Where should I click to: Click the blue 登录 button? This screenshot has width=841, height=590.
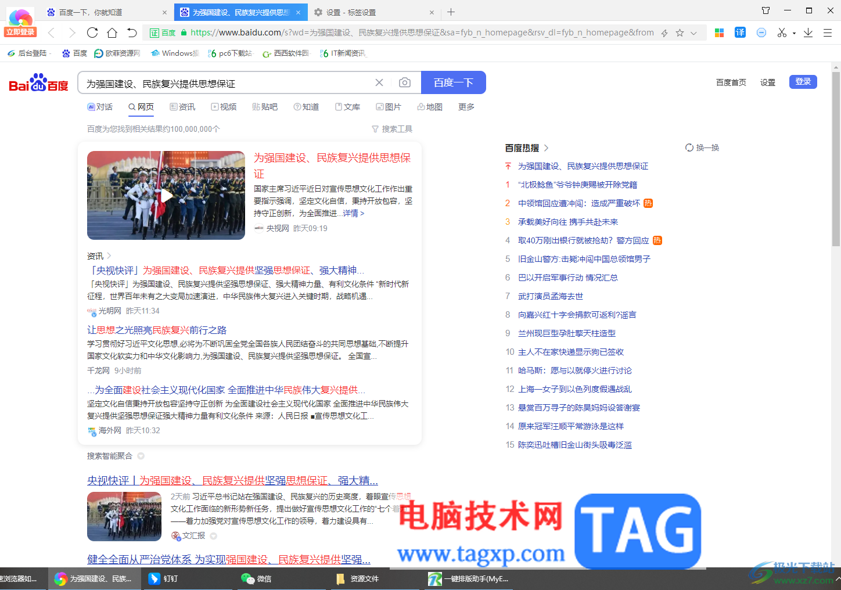pos(803,82)
